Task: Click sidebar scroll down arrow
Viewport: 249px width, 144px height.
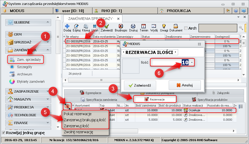Action: pos(58,127)
